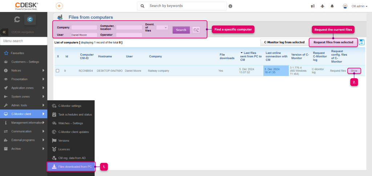Click the search magnifier icon
The width and height of the screenshot is (372, 176).
click(x=142, y=6)
